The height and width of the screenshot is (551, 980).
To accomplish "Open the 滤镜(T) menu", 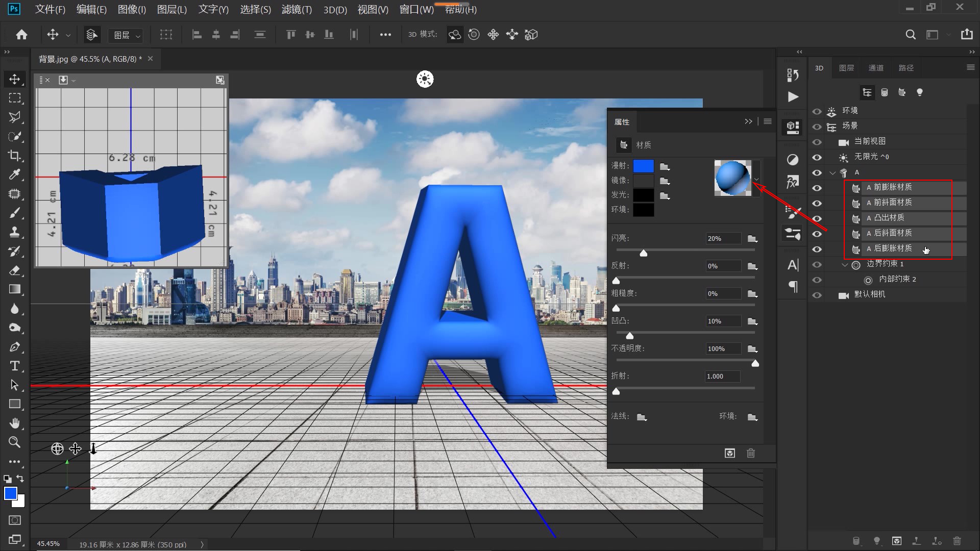I will click(297, 9).
